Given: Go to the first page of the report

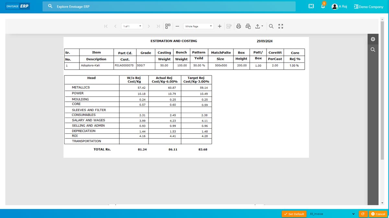Looking at the screenshot, I should coord(106,26).
